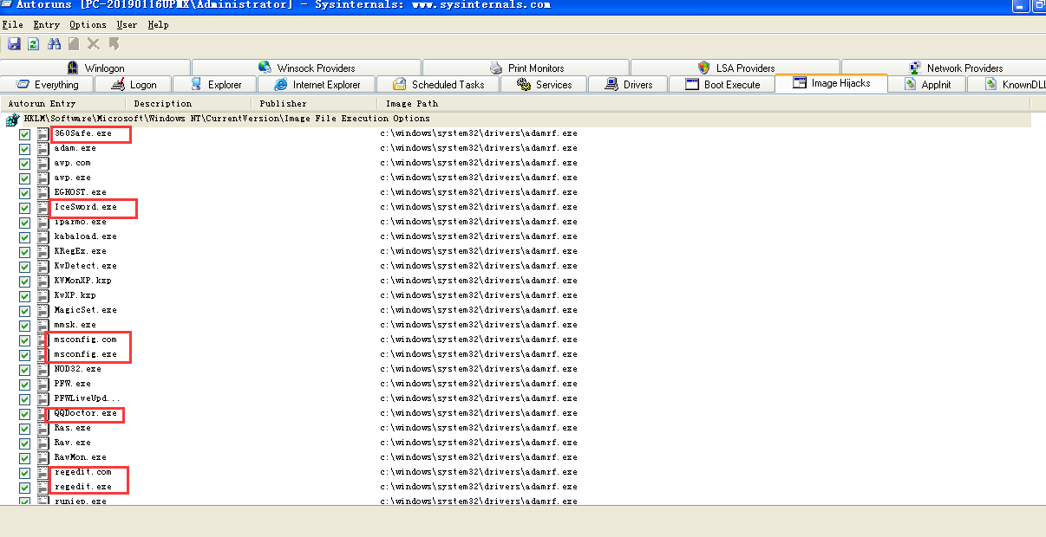
Task: Click the image path of the 360Safe.exe row
Action: click(x=479, y=134)
